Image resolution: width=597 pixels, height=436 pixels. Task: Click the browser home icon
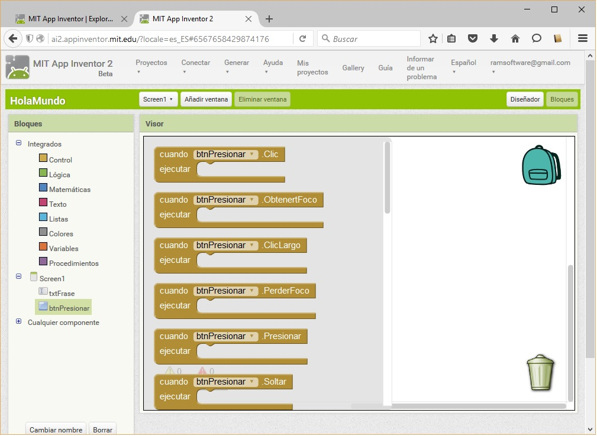(x=515, y=39)
